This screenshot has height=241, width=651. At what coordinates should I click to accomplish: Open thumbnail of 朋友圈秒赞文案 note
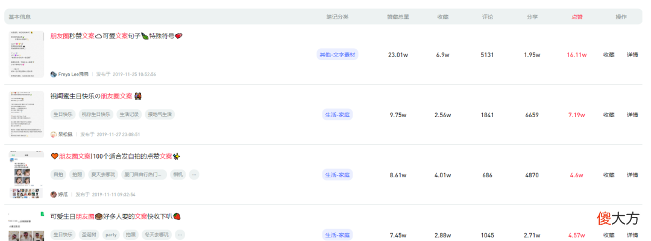pyautogui.click(x=27, y=54)
